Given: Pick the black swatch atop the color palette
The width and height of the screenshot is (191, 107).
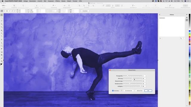Looking at the screenshot, I should [190, 15].
